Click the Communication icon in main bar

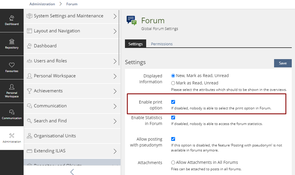tap(12, 112)
